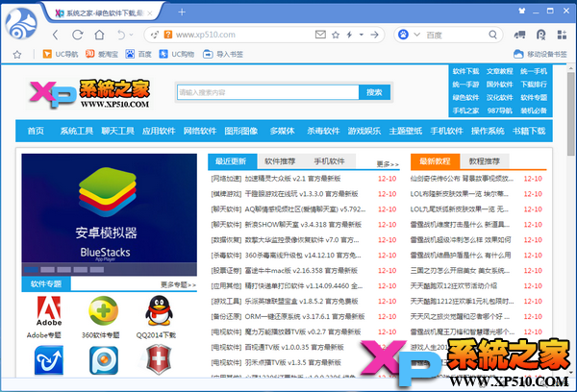Click the magnifier search icon
The height and width of the screenshot is (392, 577).
point(492,35)
